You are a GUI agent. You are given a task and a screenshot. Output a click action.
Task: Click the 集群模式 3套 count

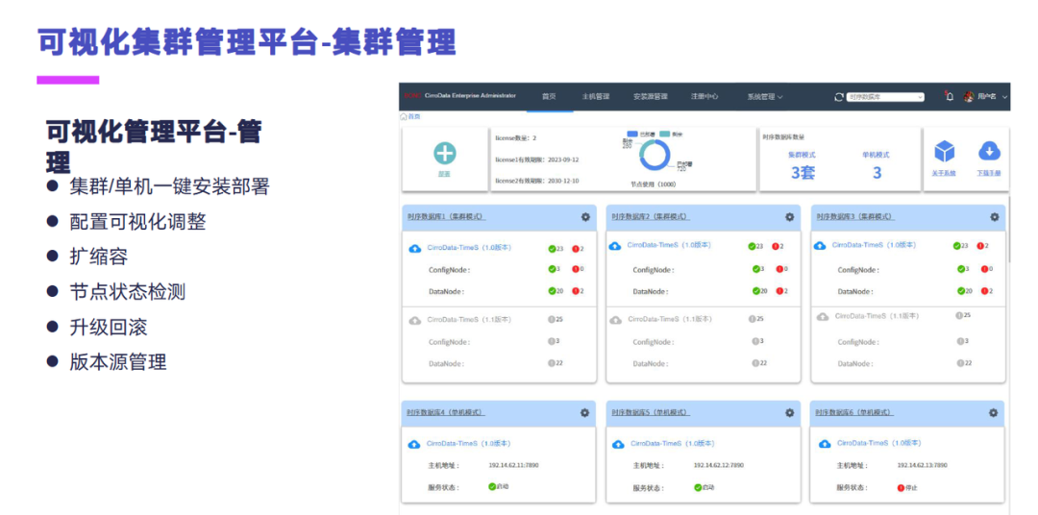(x=802, y=174)
